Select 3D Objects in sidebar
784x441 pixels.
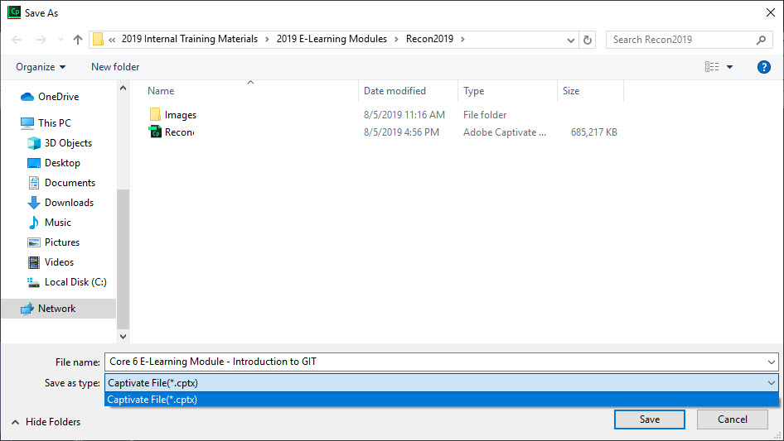pos(68,143)
